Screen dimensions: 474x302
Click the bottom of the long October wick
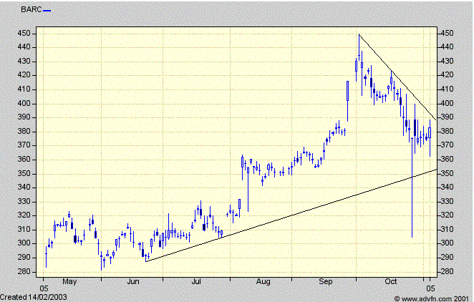[411, 237]
